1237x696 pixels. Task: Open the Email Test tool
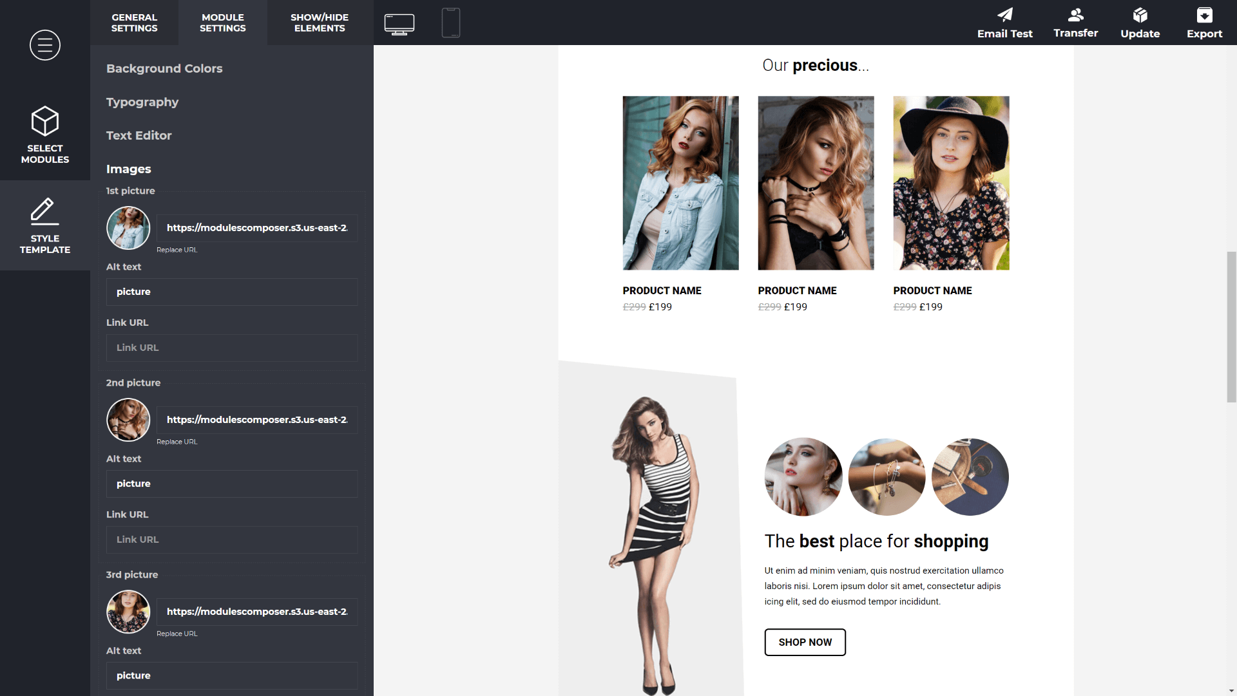[1004, 23]
